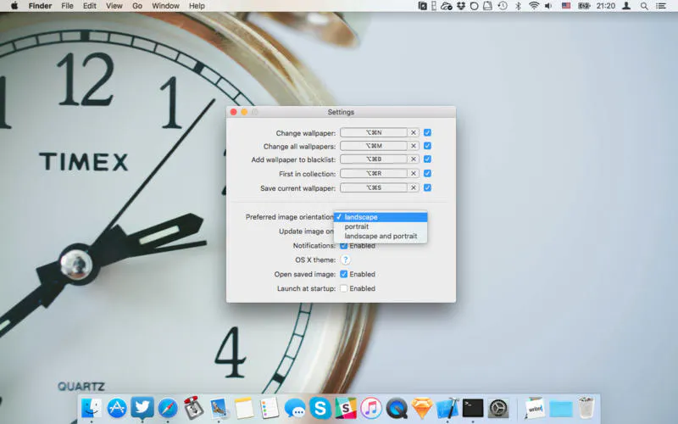Open Safari in the Dock
678x424 pixels.
(x=167, y=408)
